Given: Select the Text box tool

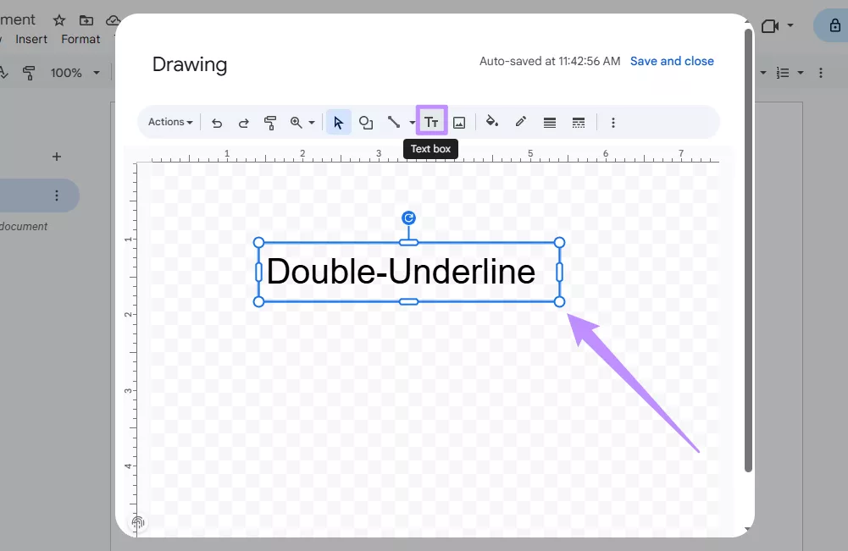Looking at the screenshot, I should [x=431, y=121].
